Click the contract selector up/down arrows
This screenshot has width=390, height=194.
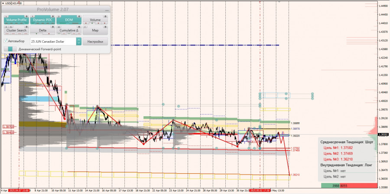click(x=78, y=41)
